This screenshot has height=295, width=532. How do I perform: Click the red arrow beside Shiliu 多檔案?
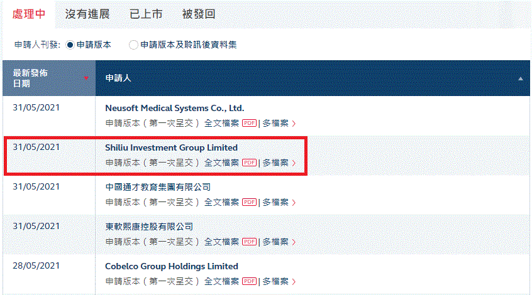click(x=294, y=163)
